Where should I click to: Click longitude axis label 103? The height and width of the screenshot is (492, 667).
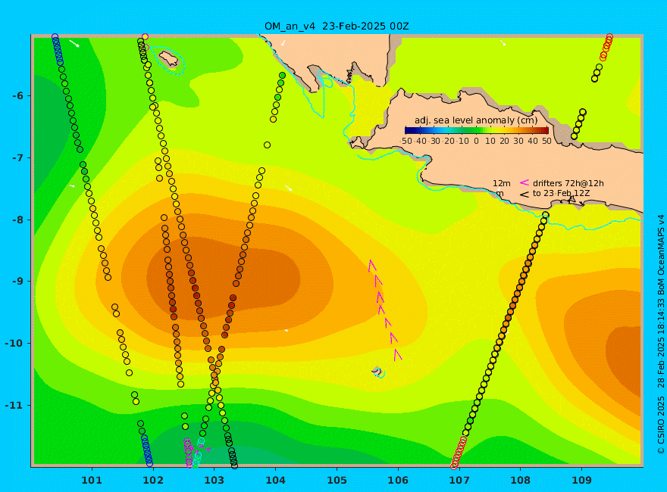coord(214,480)
